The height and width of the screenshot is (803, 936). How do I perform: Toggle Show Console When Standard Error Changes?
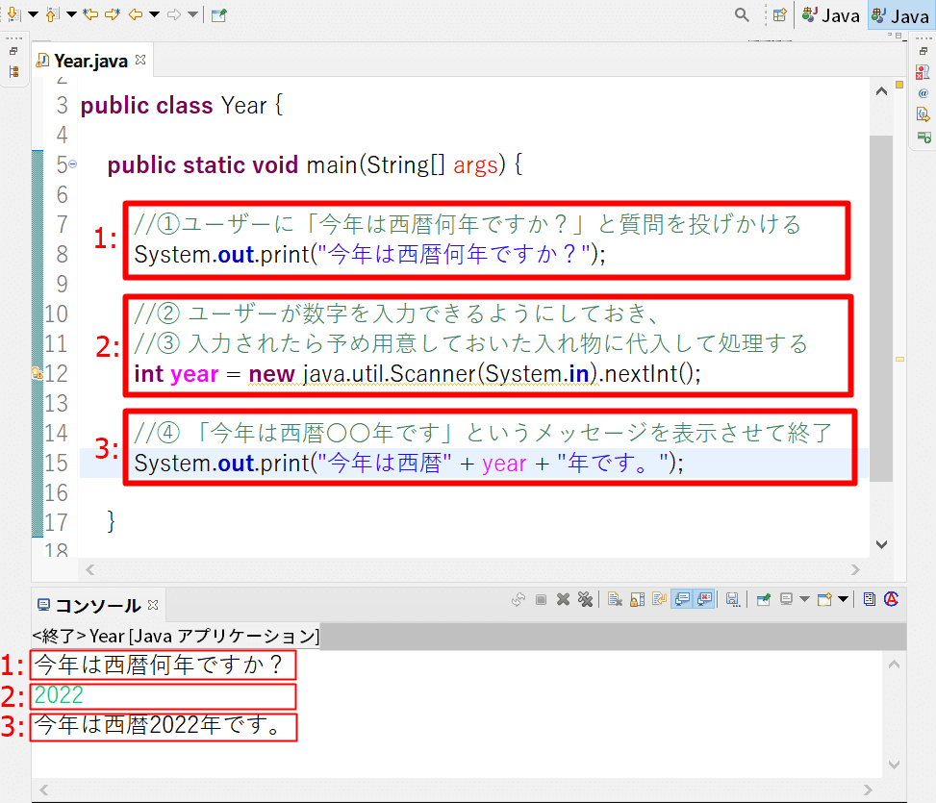point(704,599)
